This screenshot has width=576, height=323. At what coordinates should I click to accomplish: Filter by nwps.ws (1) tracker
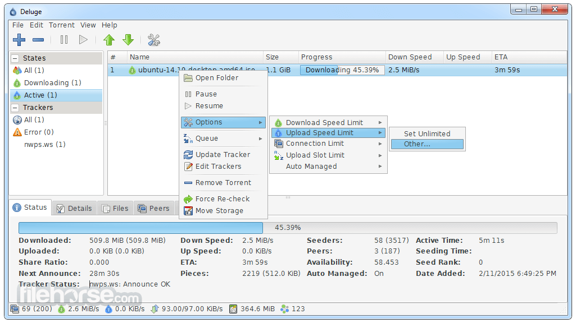56,145
